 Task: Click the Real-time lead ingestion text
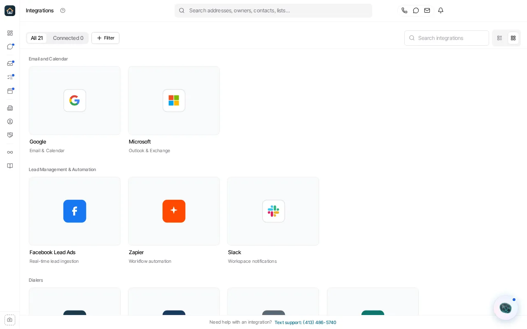tap(54, 261)
